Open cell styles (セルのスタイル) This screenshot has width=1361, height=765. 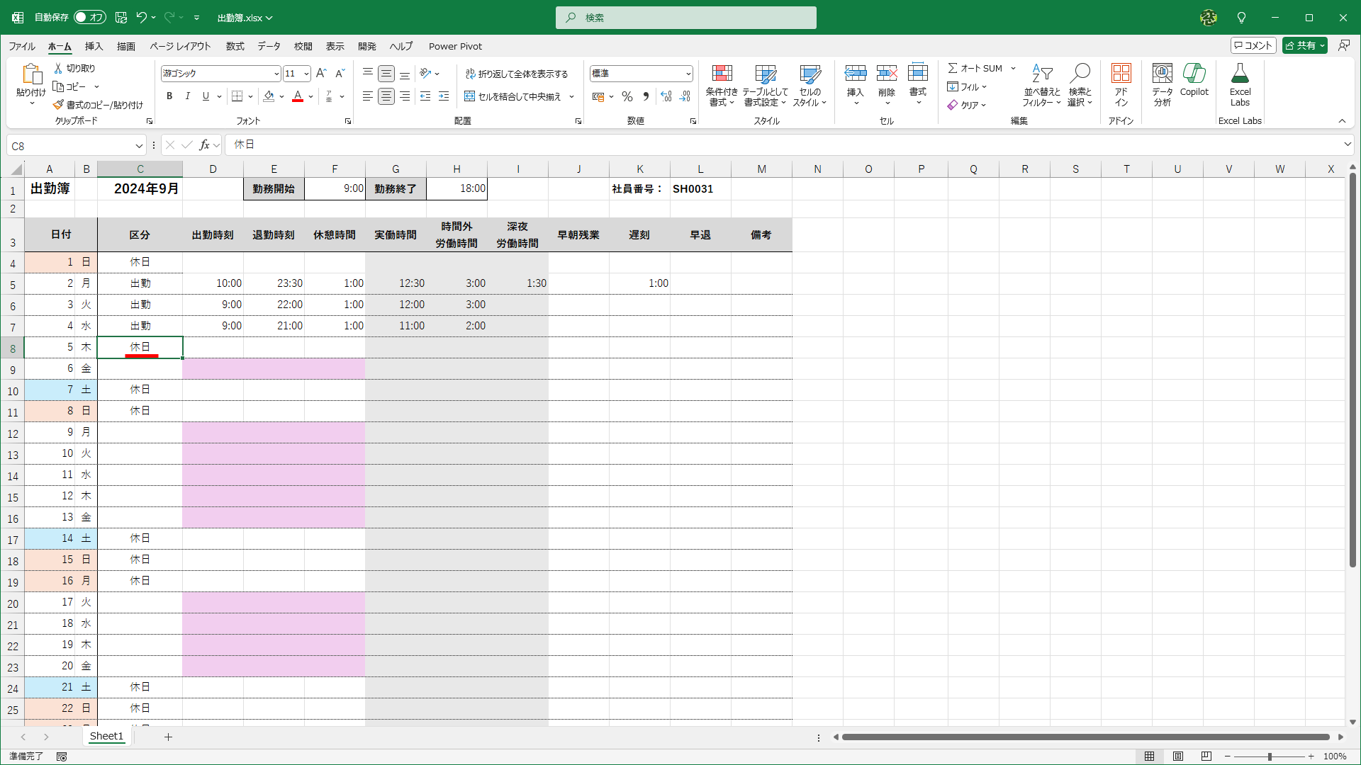coord(810,84)
